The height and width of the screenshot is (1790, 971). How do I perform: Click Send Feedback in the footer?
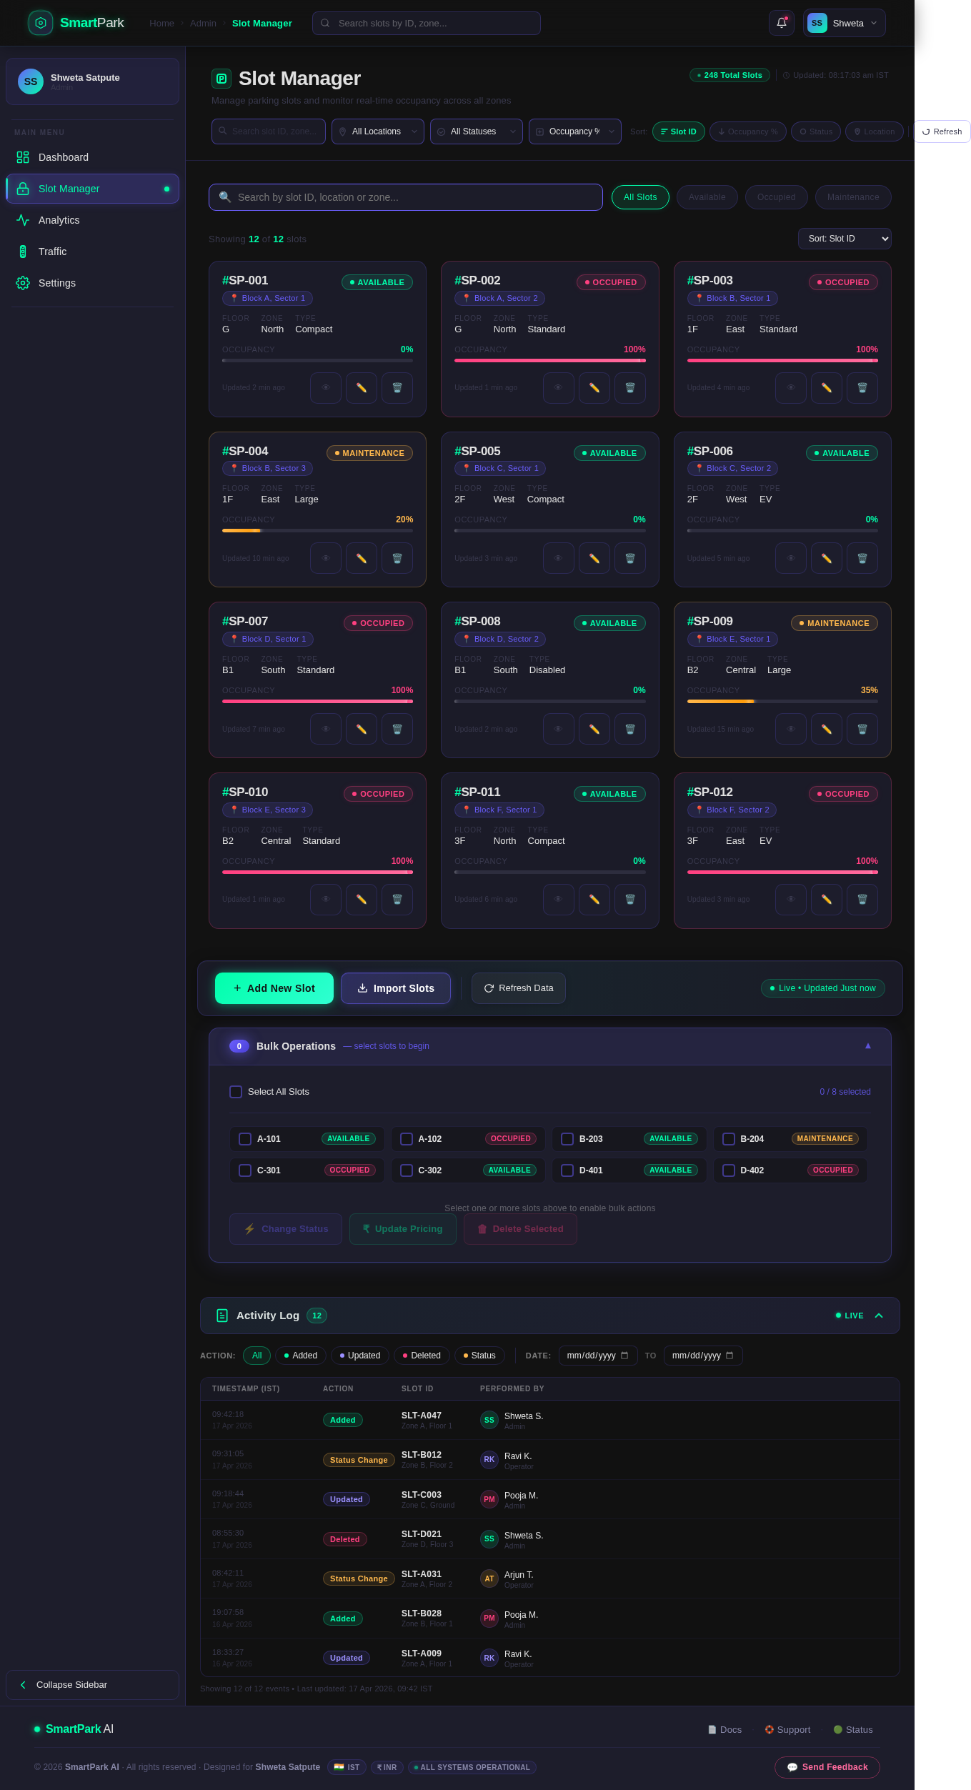point(827,1767)
